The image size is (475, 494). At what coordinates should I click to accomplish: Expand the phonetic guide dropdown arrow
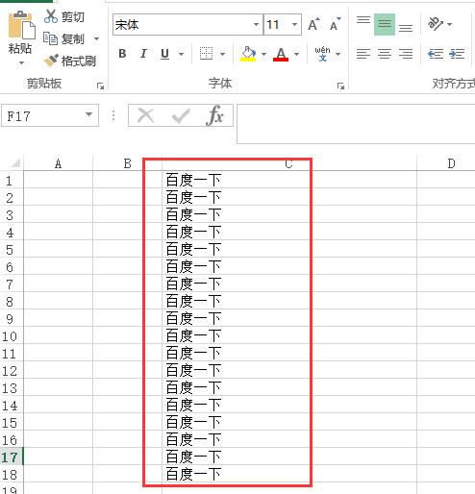(337, 54)
